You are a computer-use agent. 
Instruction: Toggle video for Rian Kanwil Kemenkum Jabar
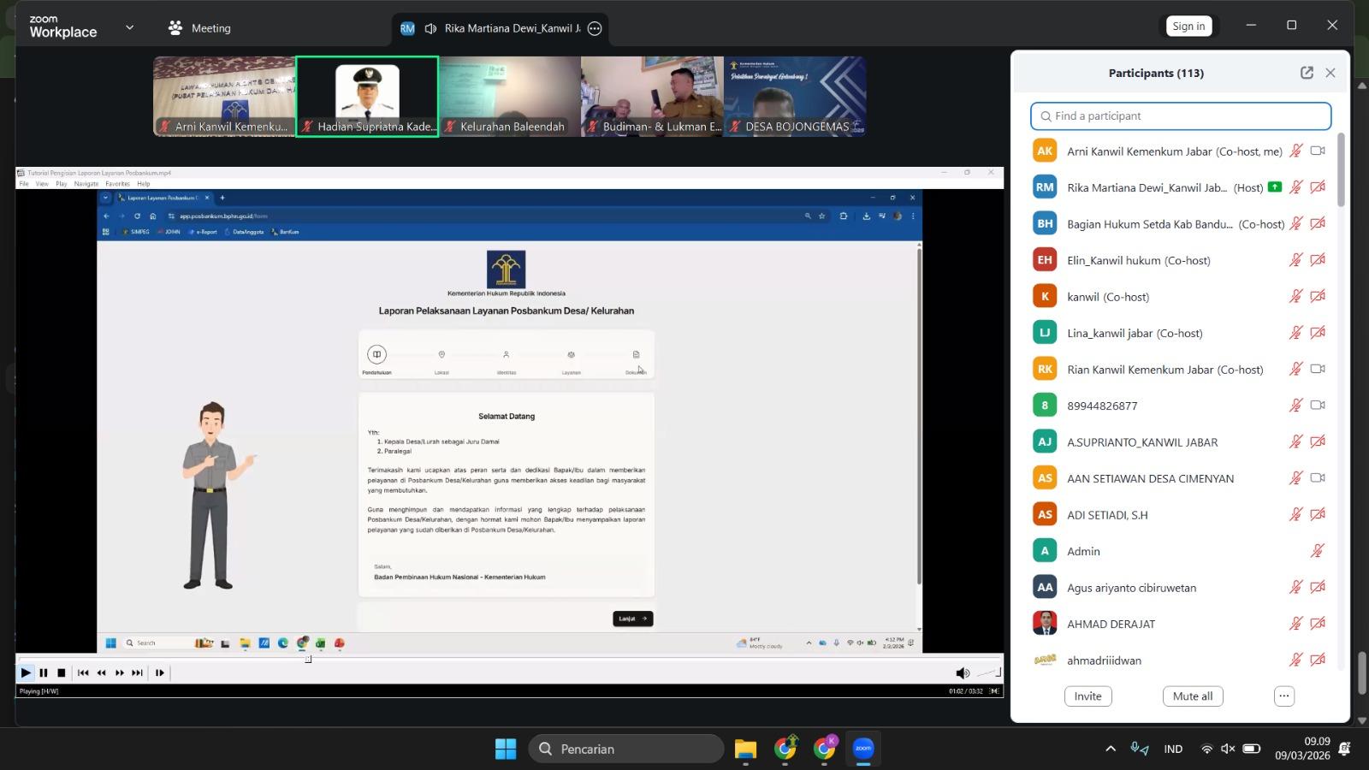1318,370
